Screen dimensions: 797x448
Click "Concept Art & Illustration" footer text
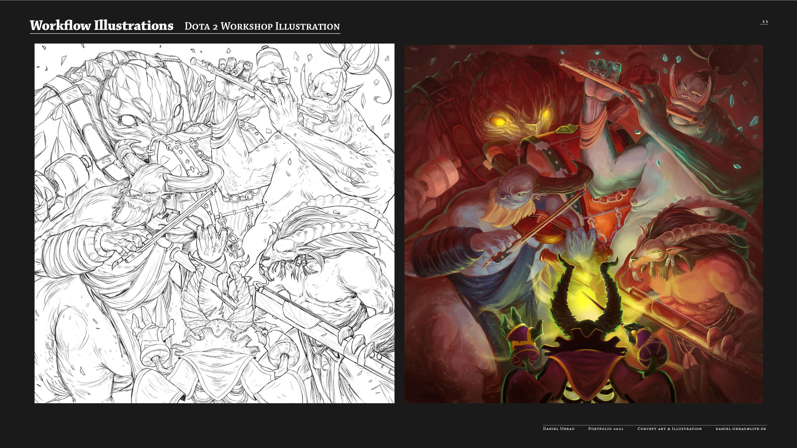[x=670, y=429]
